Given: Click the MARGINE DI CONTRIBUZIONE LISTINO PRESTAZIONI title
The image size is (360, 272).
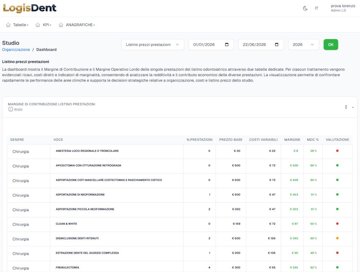Looking at the screenshot, I should pos(51,104).
